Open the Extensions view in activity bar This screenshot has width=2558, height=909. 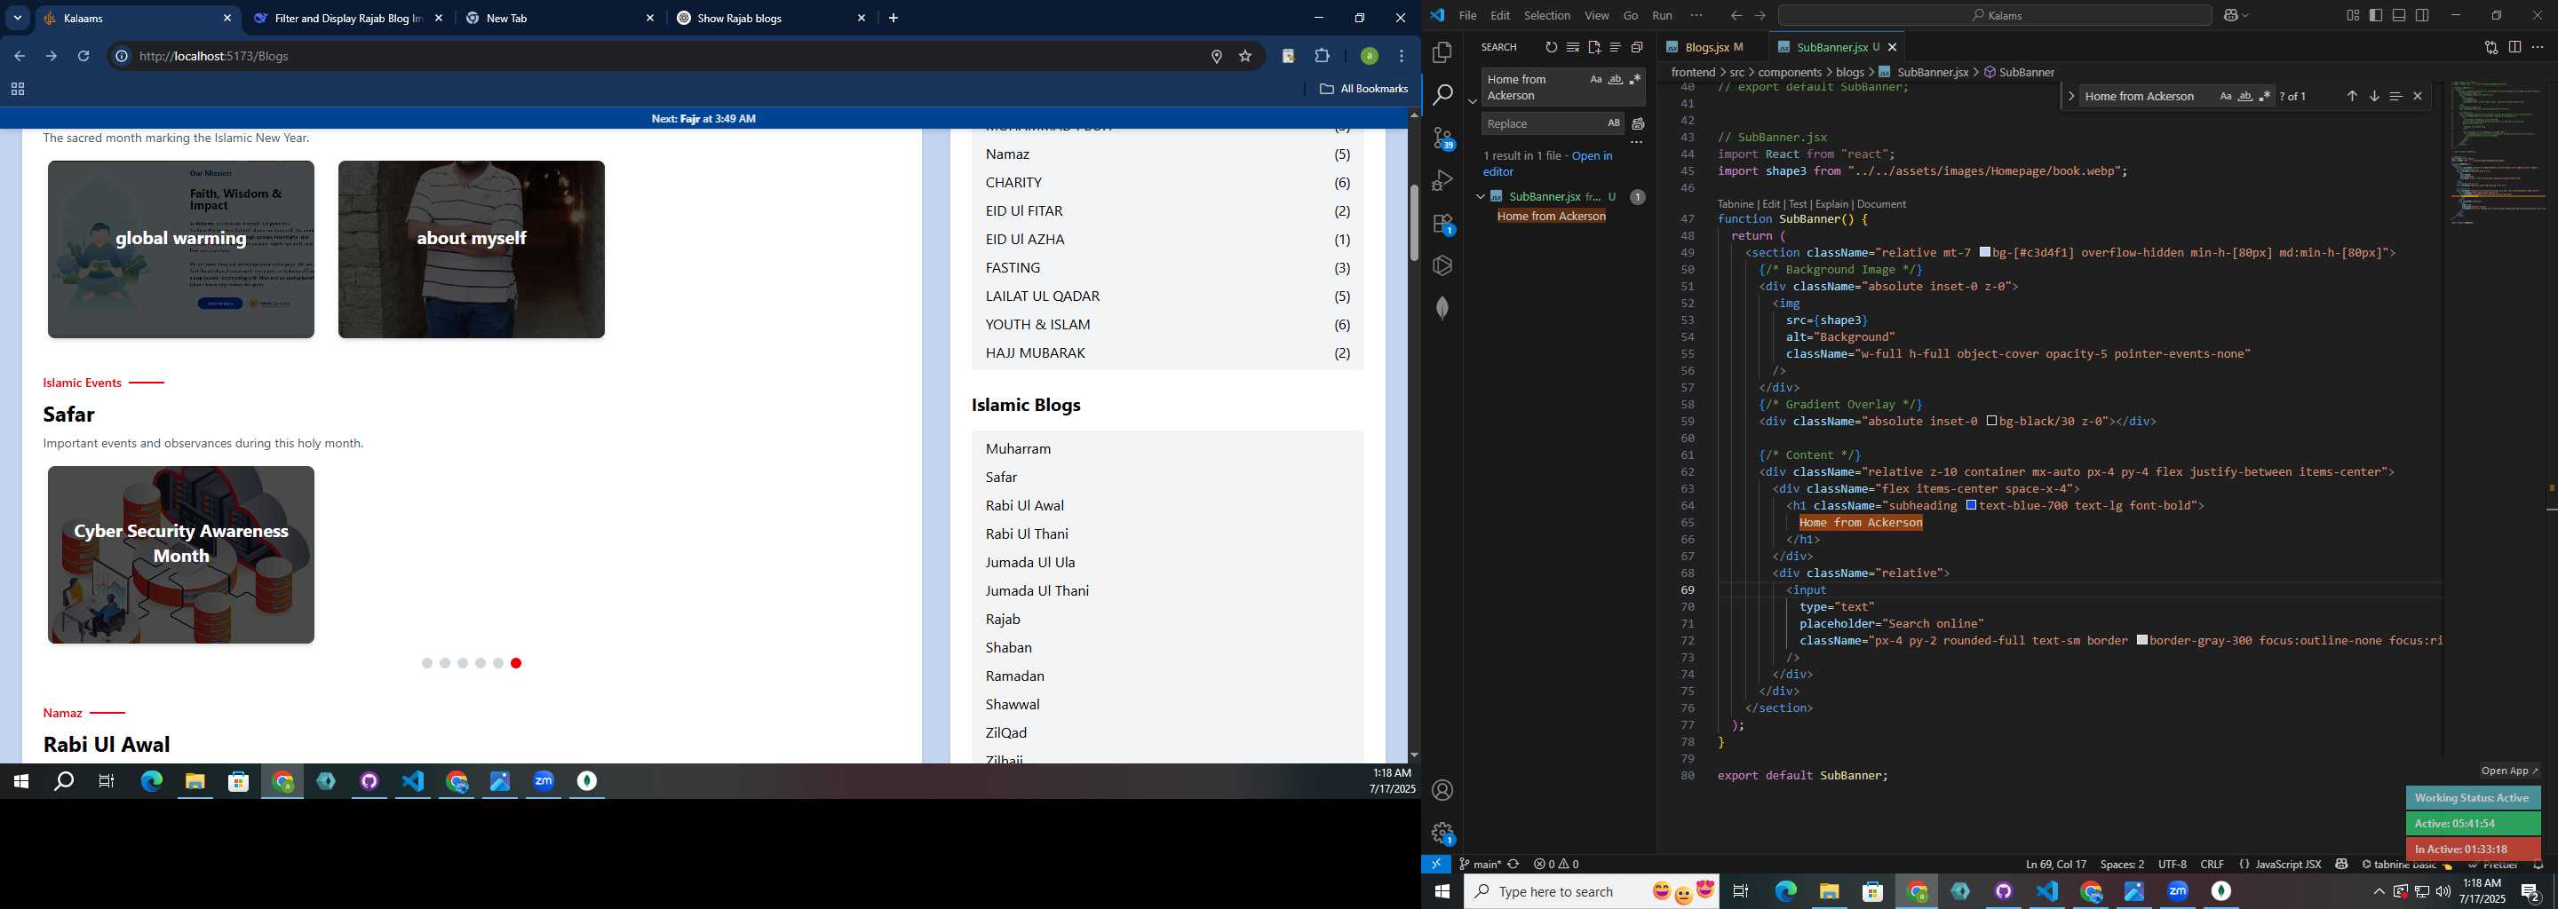click(1442, 225)
